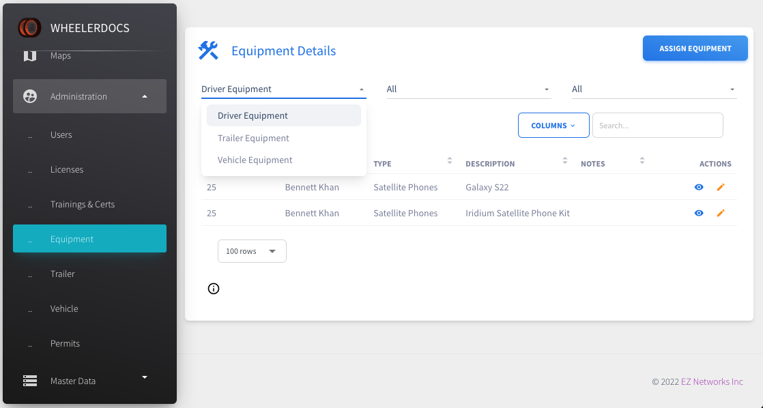Edit the Galaxy S22 equipment row
This screenshot has width=763, height=408.
(721, 187)
